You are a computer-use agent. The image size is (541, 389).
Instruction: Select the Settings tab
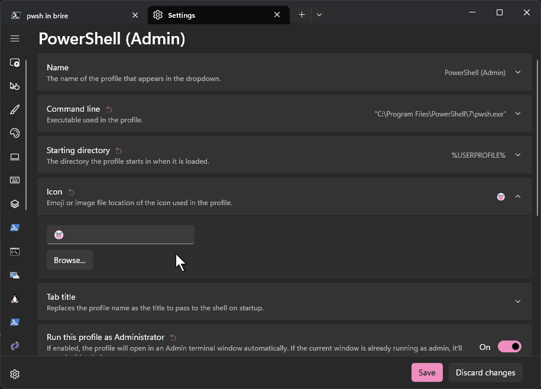pos(219,15)
